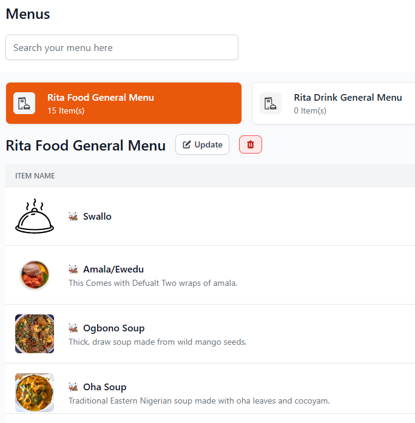The image size is (415, 423).
Task: Click the Oha Soup thumbnail image
Action: pos(35,393)
